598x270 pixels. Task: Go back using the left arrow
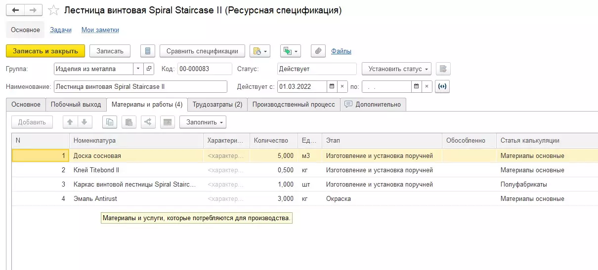tap(15, 10)
